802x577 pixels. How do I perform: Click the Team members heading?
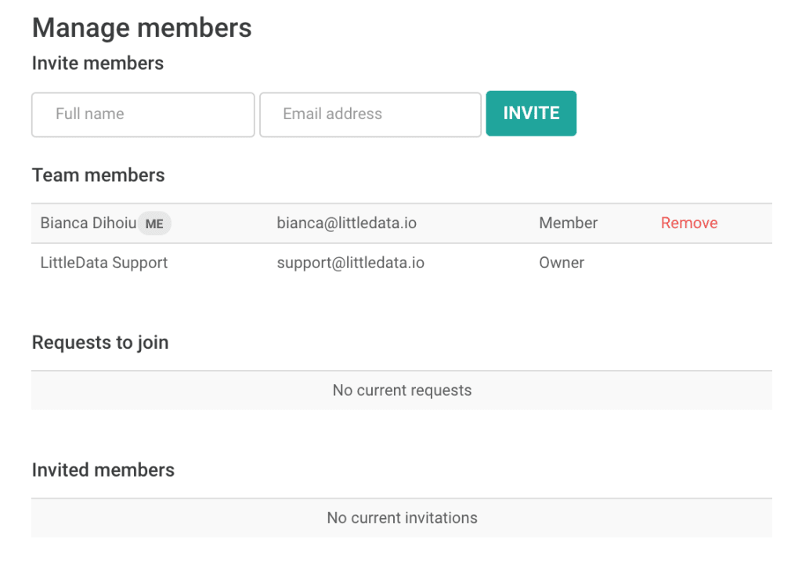pos(98,175)
